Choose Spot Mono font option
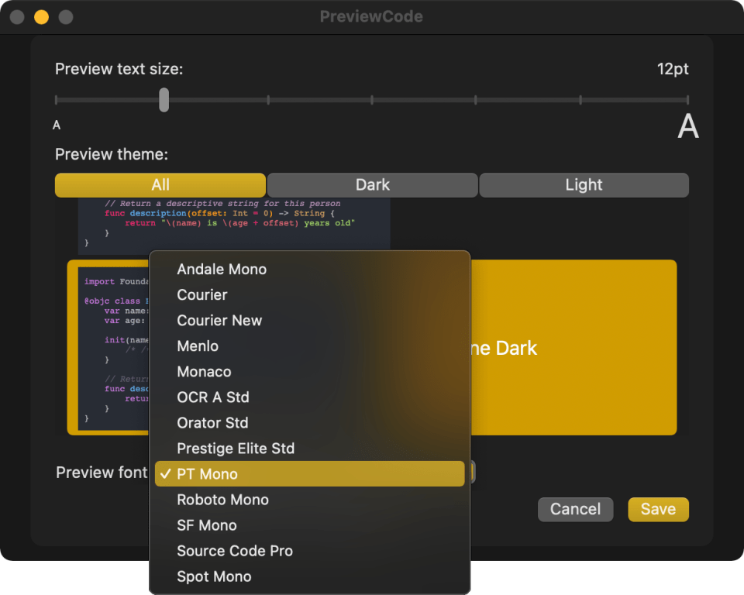Screen dimensions: 744x595 click(214, 576)
